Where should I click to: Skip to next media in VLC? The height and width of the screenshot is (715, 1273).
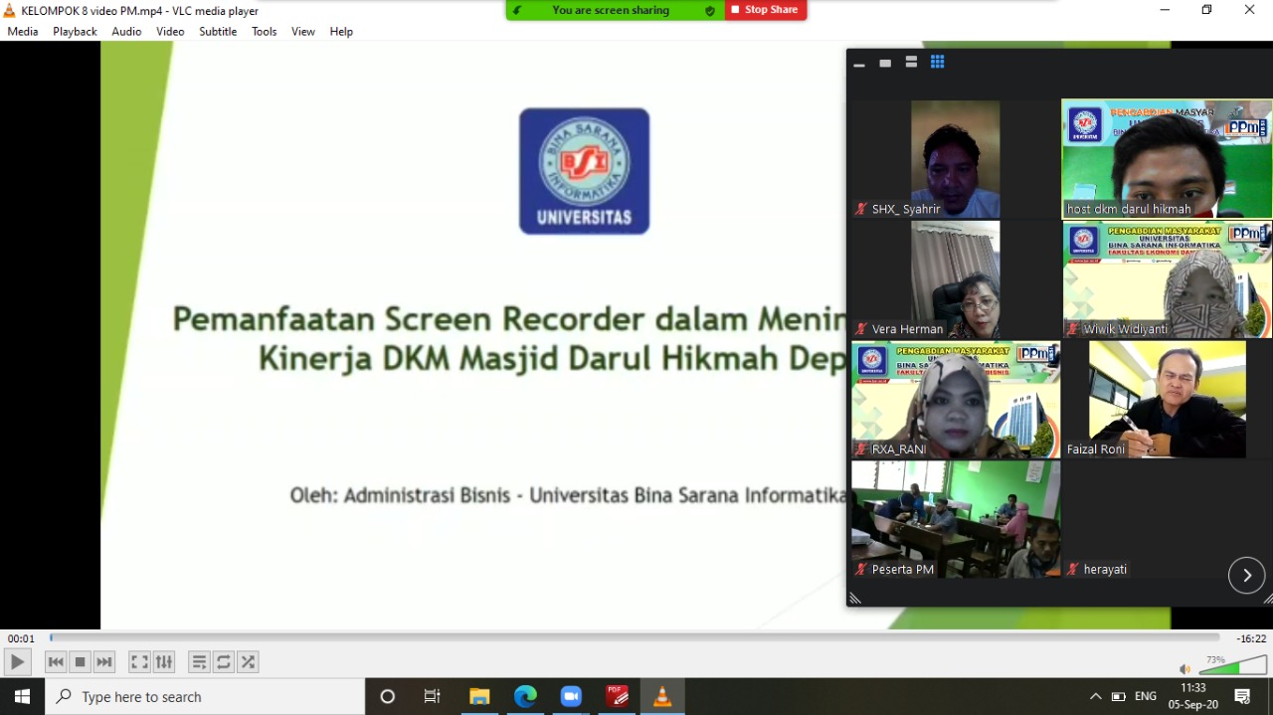point(104,662)
